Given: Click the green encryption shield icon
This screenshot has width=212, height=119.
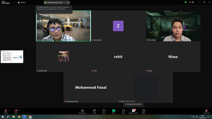Looking at the screenshot, I should click(x=185, y=2).
